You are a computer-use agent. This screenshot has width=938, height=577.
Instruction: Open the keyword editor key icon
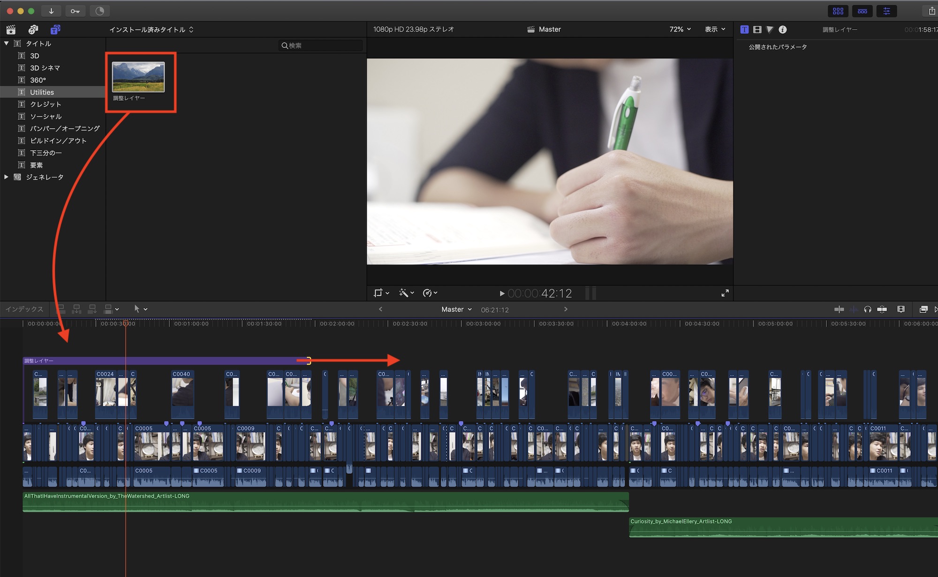(75, 11)
